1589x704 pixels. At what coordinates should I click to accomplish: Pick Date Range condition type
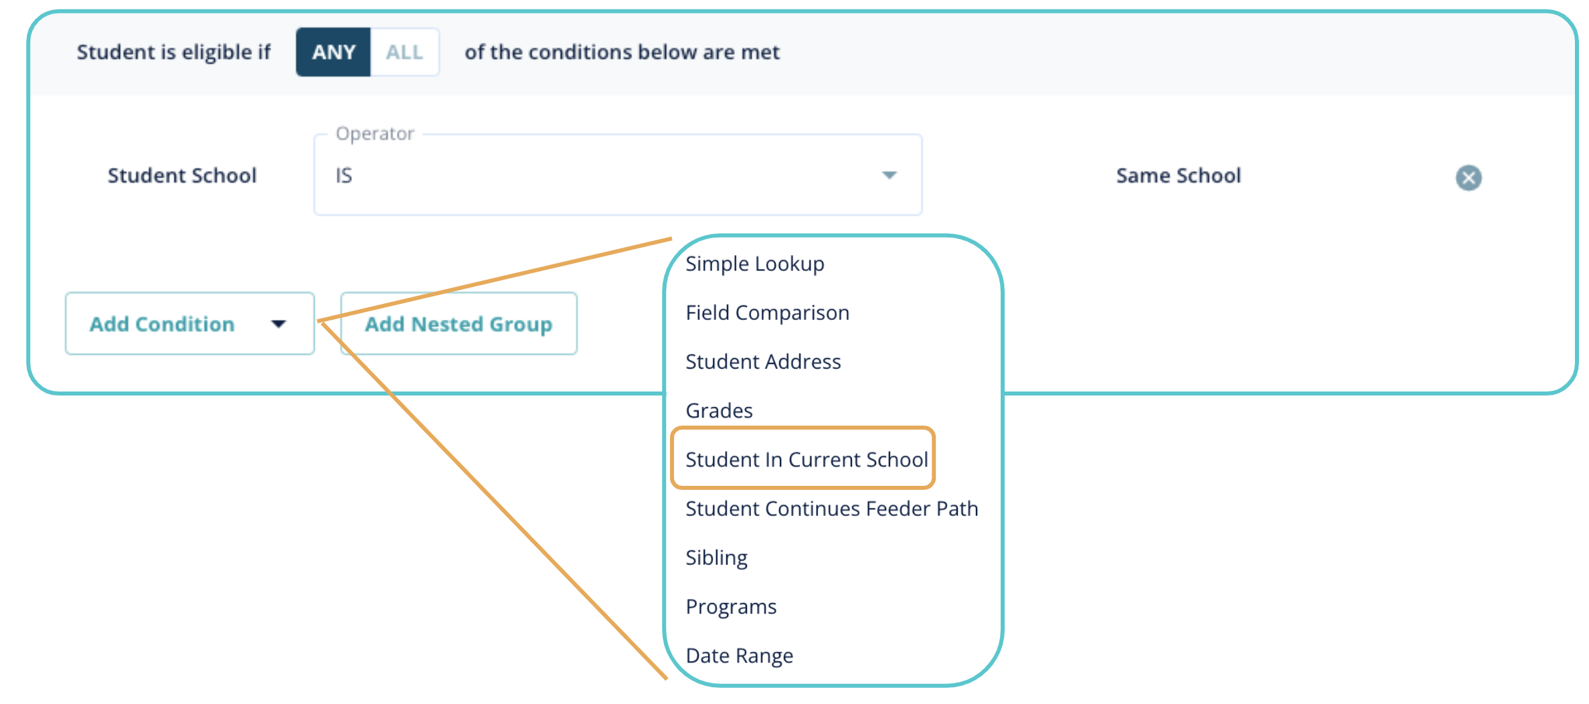point(739,655)
